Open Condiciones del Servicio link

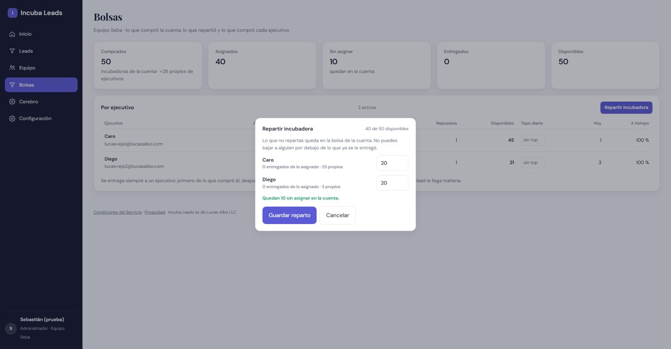point(117,212)
